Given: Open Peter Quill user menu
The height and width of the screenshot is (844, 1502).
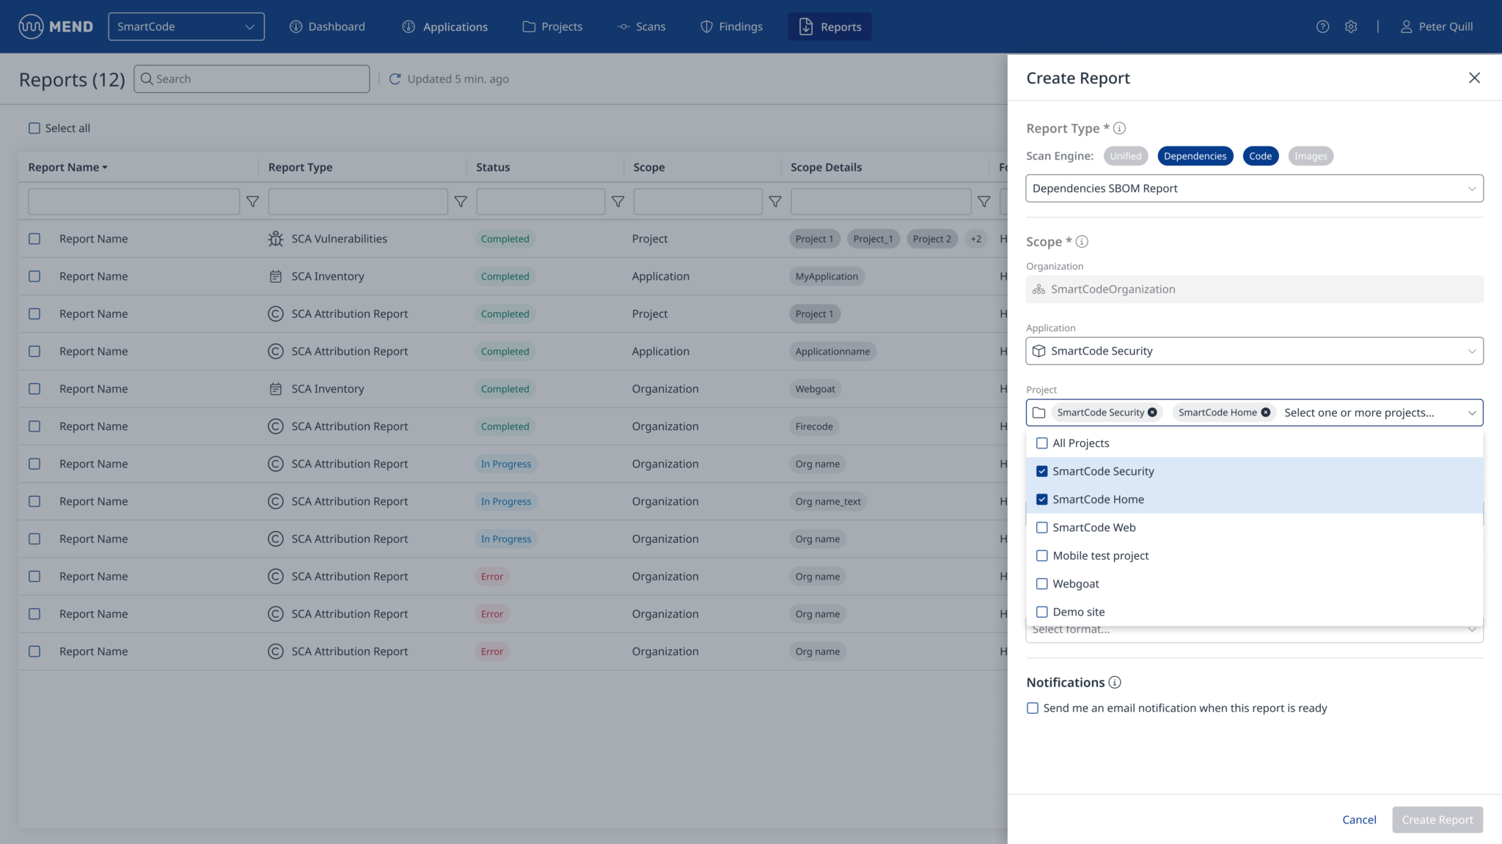Looking at the screenshot, I should tap(1436, 26).
